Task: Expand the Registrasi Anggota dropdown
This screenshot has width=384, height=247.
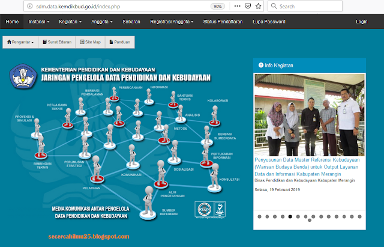Action: coord(172,22)
